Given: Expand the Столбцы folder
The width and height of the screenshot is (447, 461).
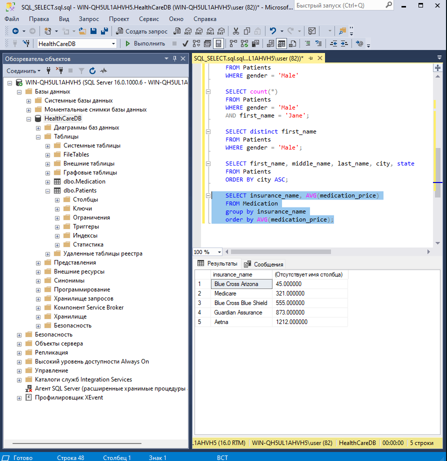Looking at the screenshot, I should (57, 200).
